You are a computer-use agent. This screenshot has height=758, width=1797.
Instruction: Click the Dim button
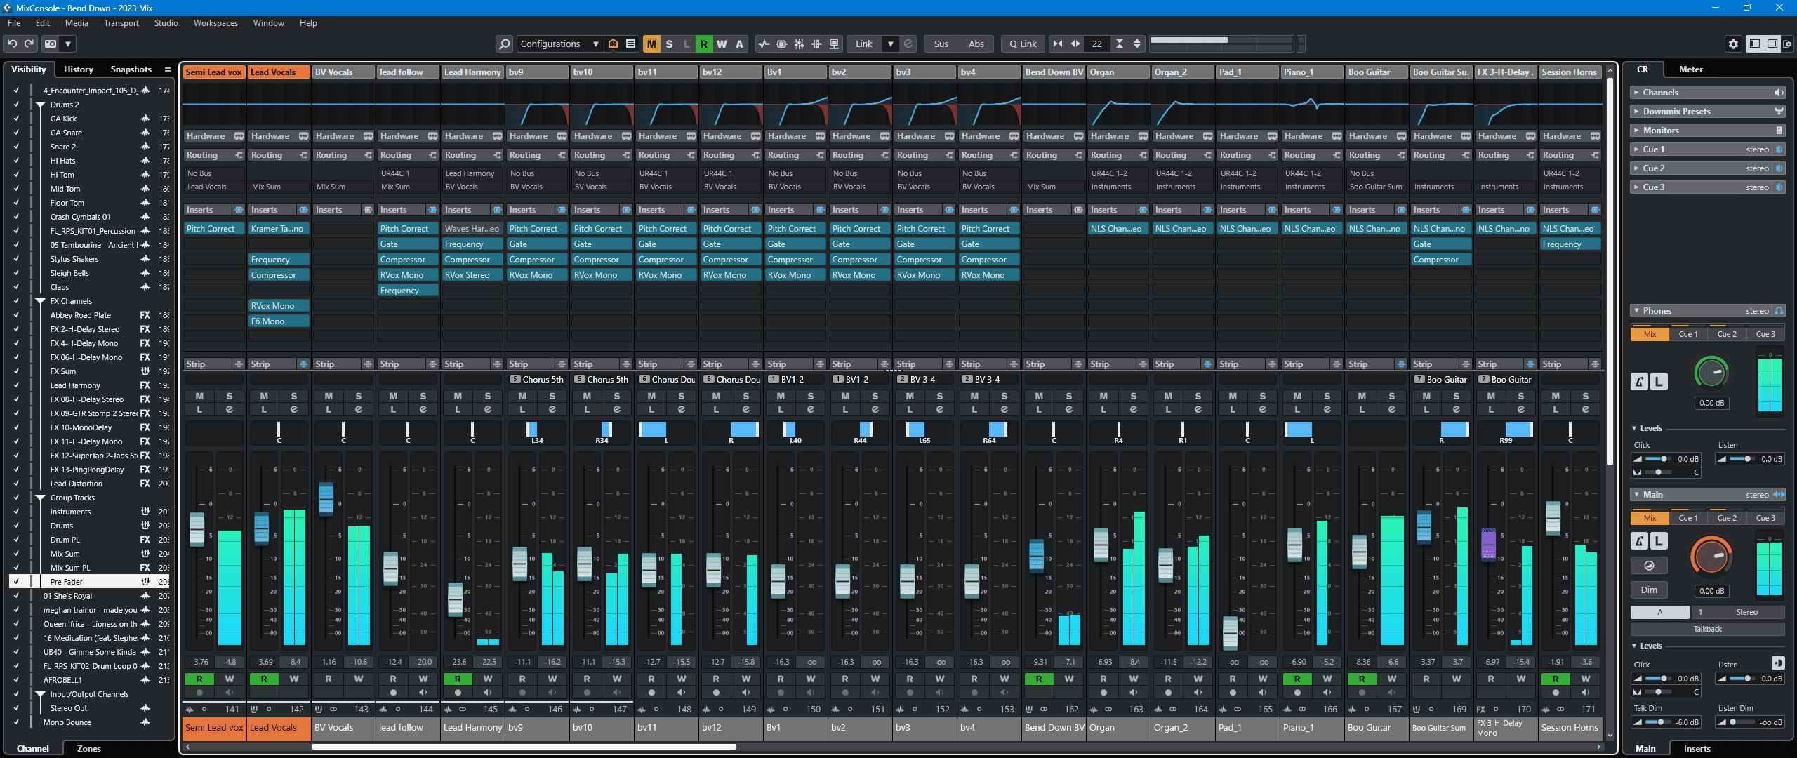click(1649, 590)
